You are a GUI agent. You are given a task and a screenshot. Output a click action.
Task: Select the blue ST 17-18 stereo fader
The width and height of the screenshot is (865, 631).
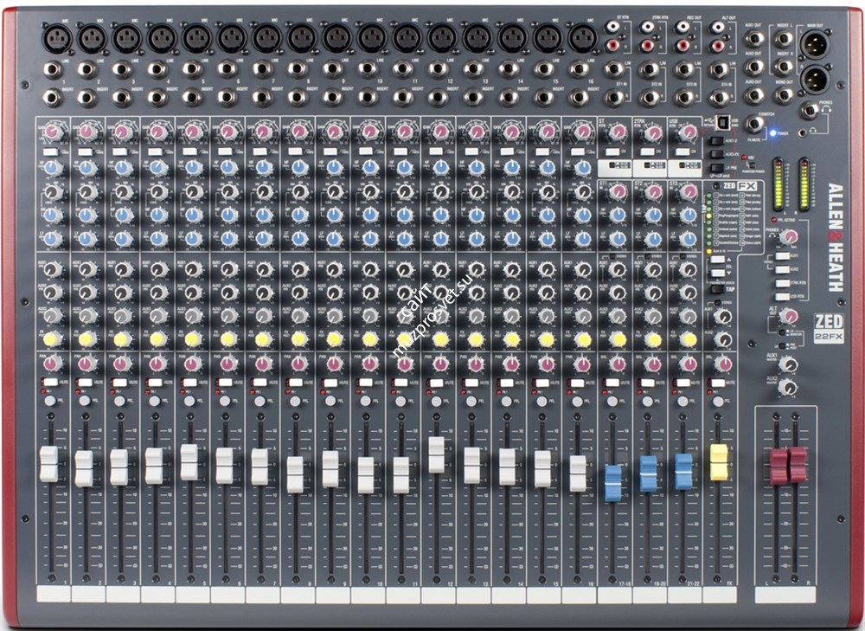click(x=613, y=482)
